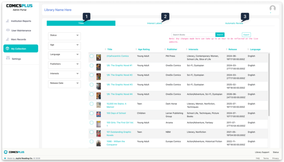Open the 100 Girls cover thumbnail

[x=98, y=124]
